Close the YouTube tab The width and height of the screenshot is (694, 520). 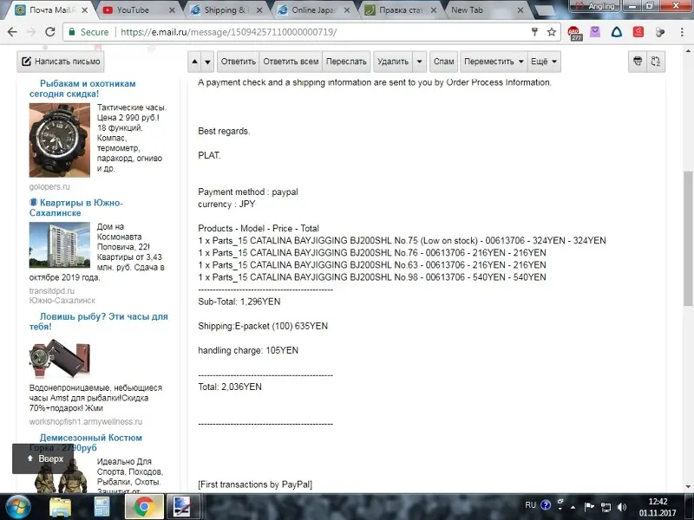coord(172,10)
